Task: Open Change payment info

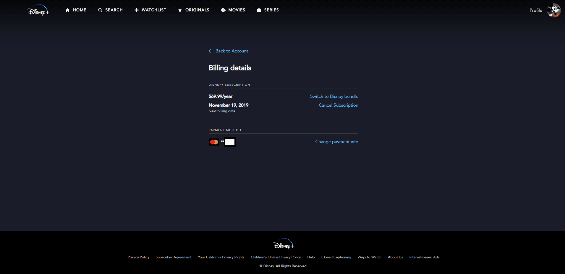Action: coord(336,142)
